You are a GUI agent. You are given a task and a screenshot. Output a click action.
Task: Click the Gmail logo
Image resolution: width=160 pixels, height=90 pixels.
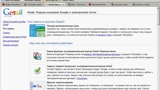[x=13, y=13]
